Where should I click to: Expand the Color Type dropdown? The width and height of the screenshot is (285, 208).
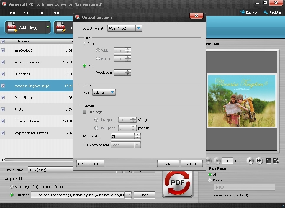click(x=112, y=92)
